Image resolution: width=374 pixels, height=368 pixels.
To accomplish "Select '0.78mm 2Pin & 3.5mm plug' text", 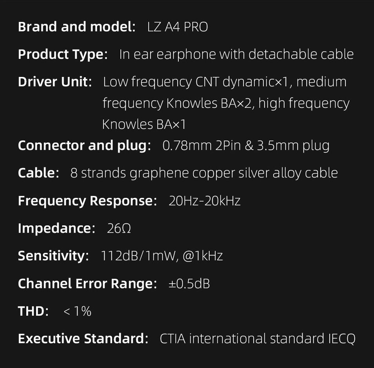I will tap(246, 146).
